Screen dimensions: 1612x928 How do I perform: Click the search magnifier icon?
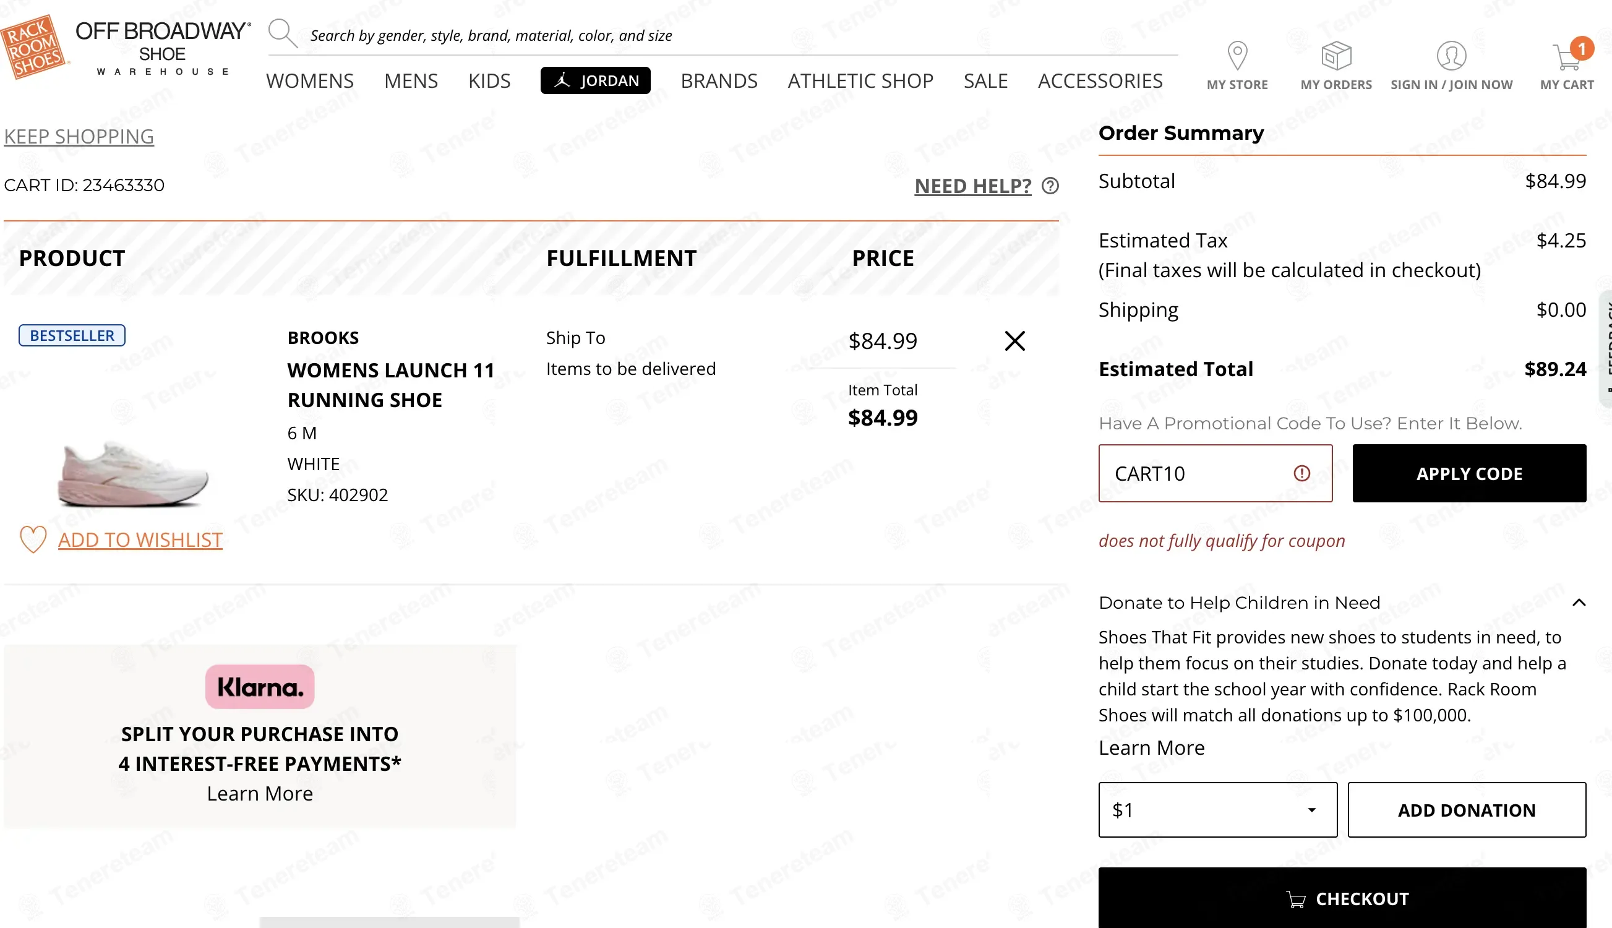[282, 33]
